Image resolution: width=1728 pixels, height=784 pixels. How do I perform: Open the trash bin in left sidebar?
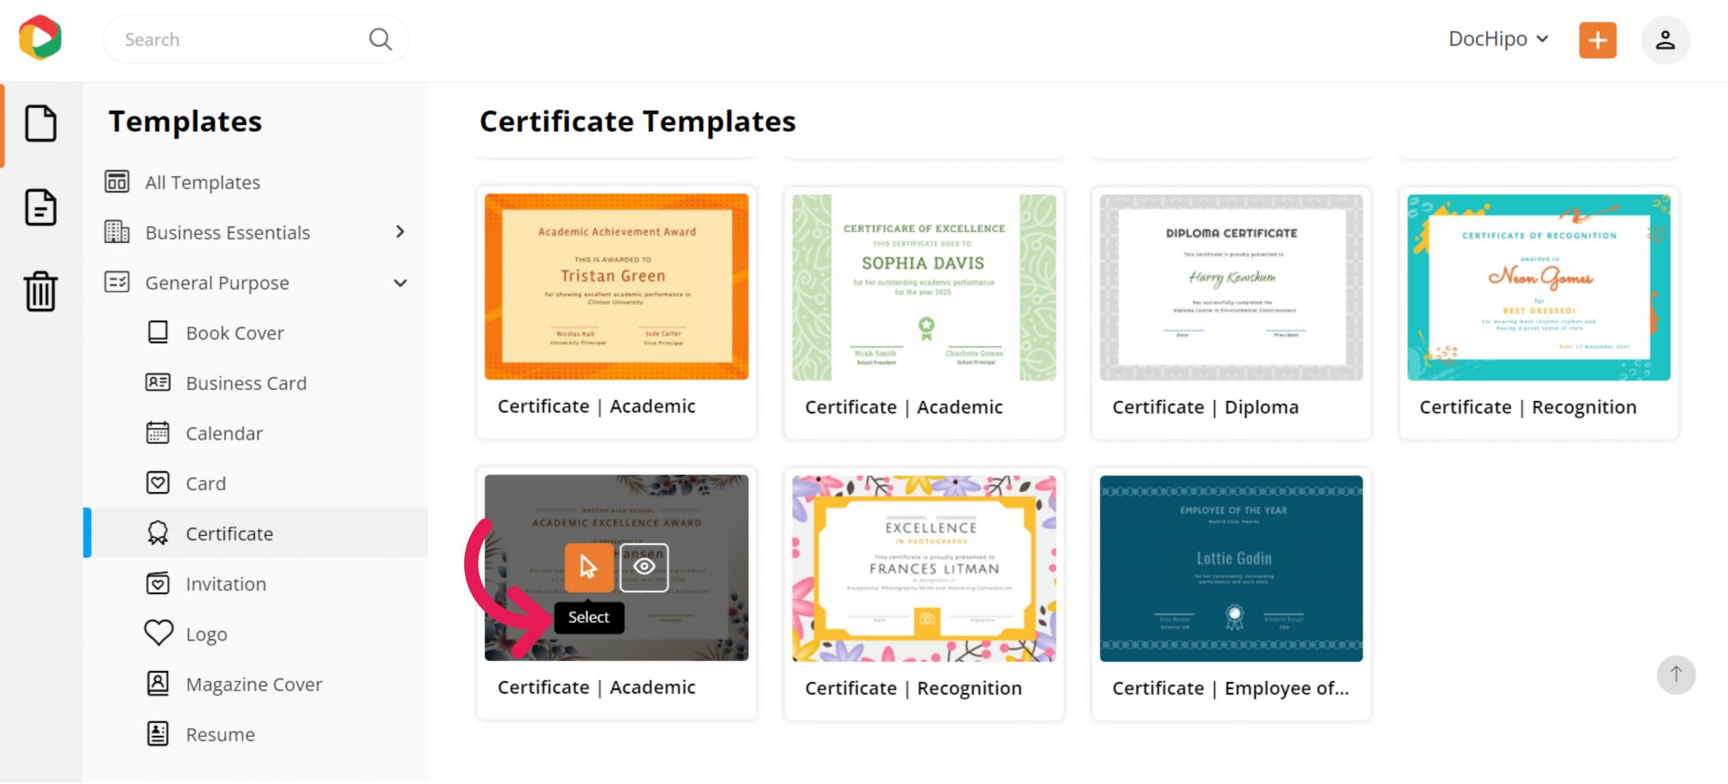point(40,291)
